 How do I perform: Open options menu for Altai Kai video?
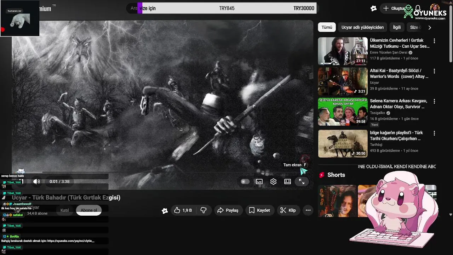tap(434, 71)
